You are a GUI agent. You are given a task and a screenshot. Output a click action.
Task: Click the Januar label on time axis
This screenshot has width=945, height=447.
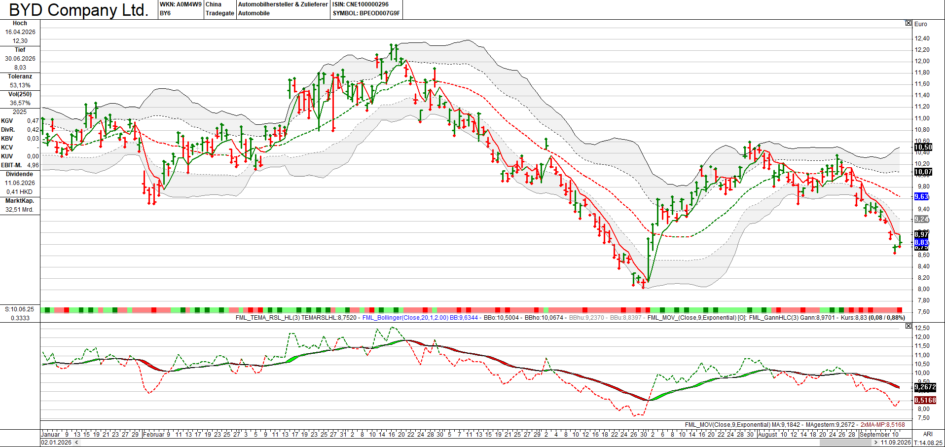(50, 435)
